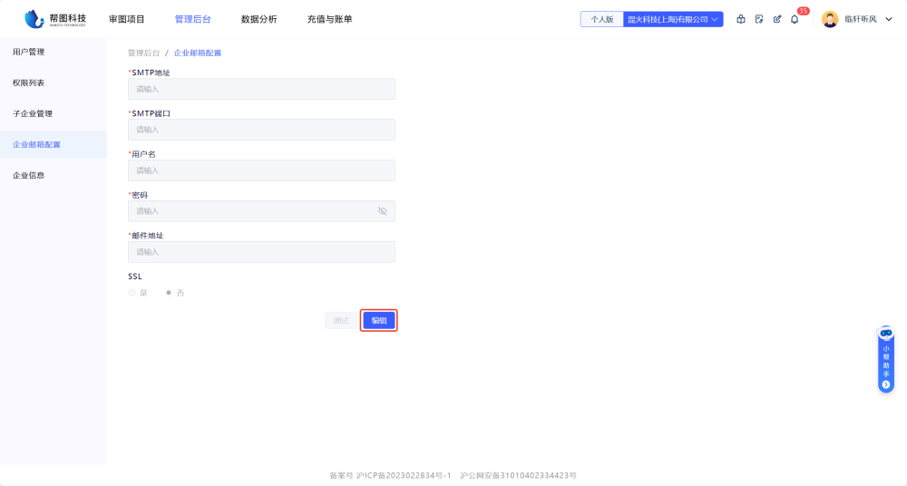Expand the 混火科技(上海)有限公司 company dropdown
907x486 pixels.
pyautogui.click(x=673, y=19)
